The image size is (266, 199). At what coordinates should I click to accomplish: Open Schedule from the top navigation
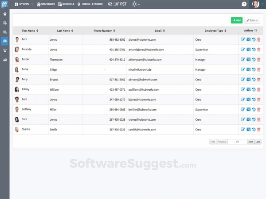pyautogui.click(x=66, y=4)
